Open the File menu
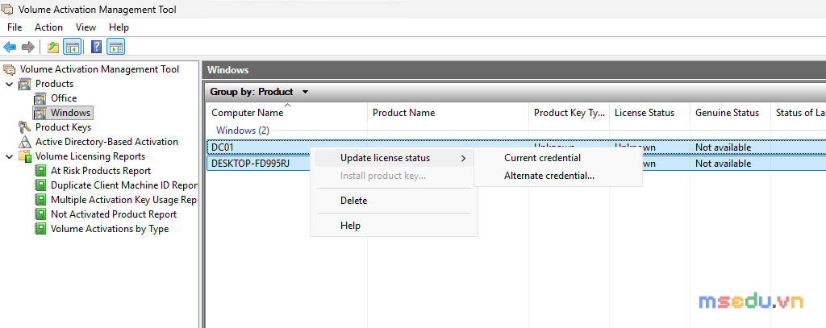The height and width of the screenshot is (328, 826). (15, 27)
